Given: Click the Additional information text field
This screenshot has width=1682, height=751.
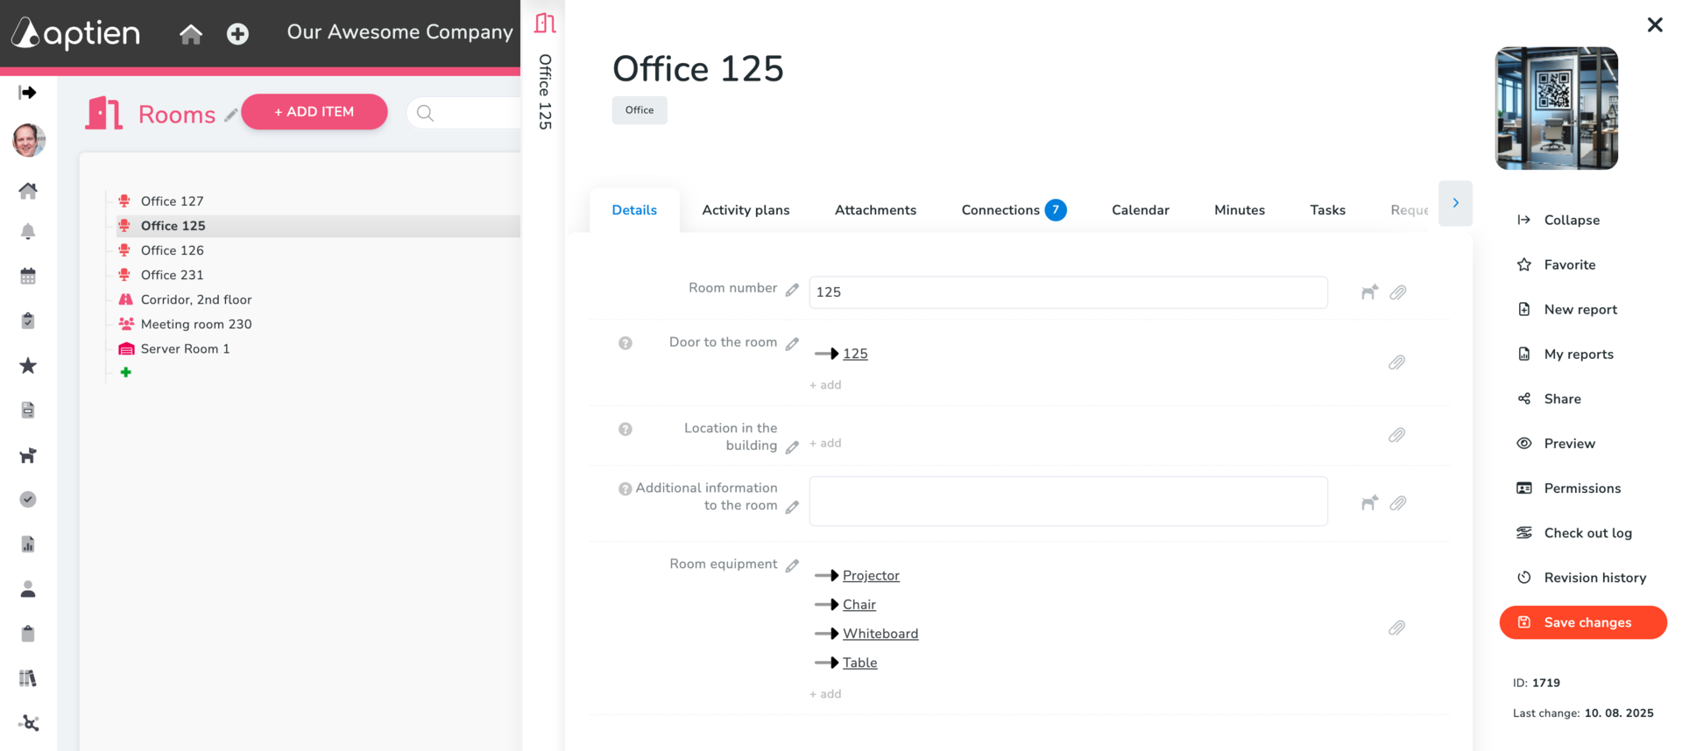Looking at the screenshot, I should click(1068, 502).
